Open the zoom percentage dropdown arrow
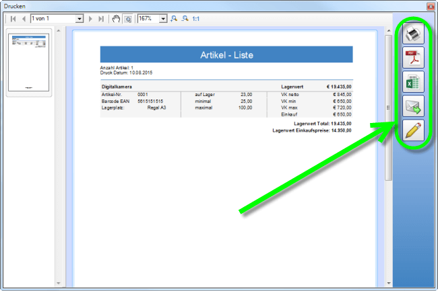438x291 pixels. pyautogui.click(x=163, y=19)
